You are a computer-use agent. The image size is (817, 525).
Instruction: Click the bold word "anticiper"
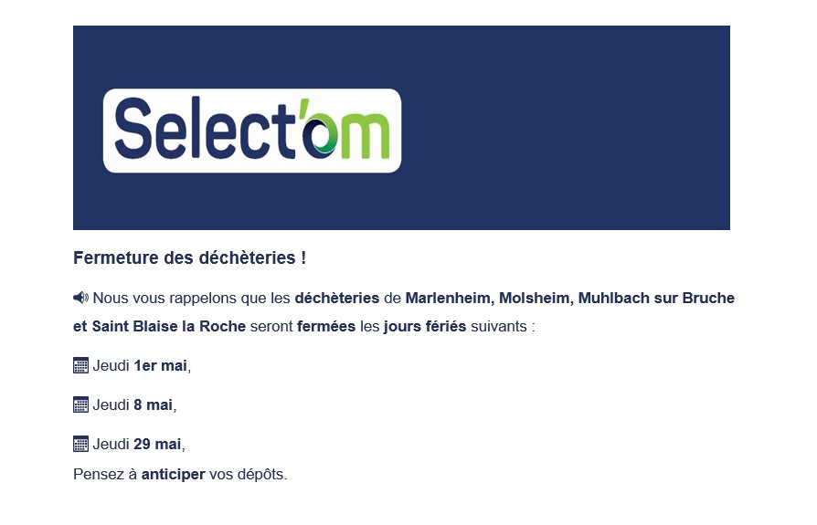tap(173, 474)
